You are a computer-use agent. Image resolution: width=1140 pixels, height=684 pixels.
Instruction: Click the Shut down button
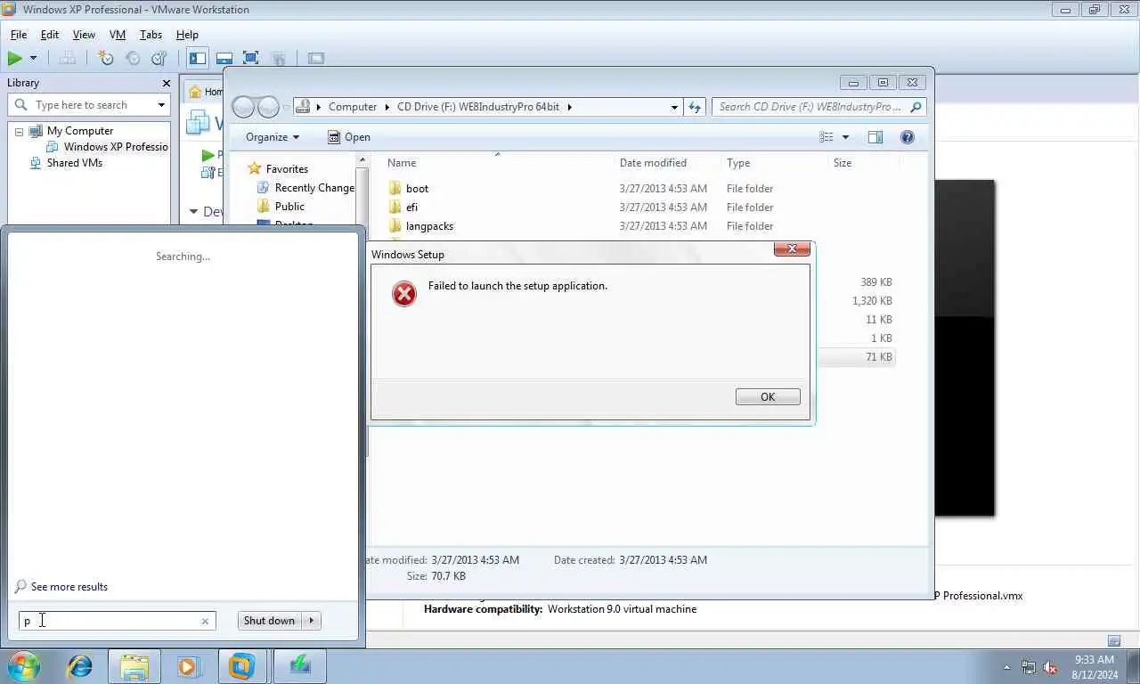[269, 621]
